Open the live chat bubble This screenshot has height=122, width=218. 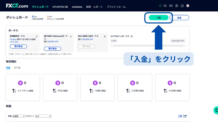tap(216, 110)
